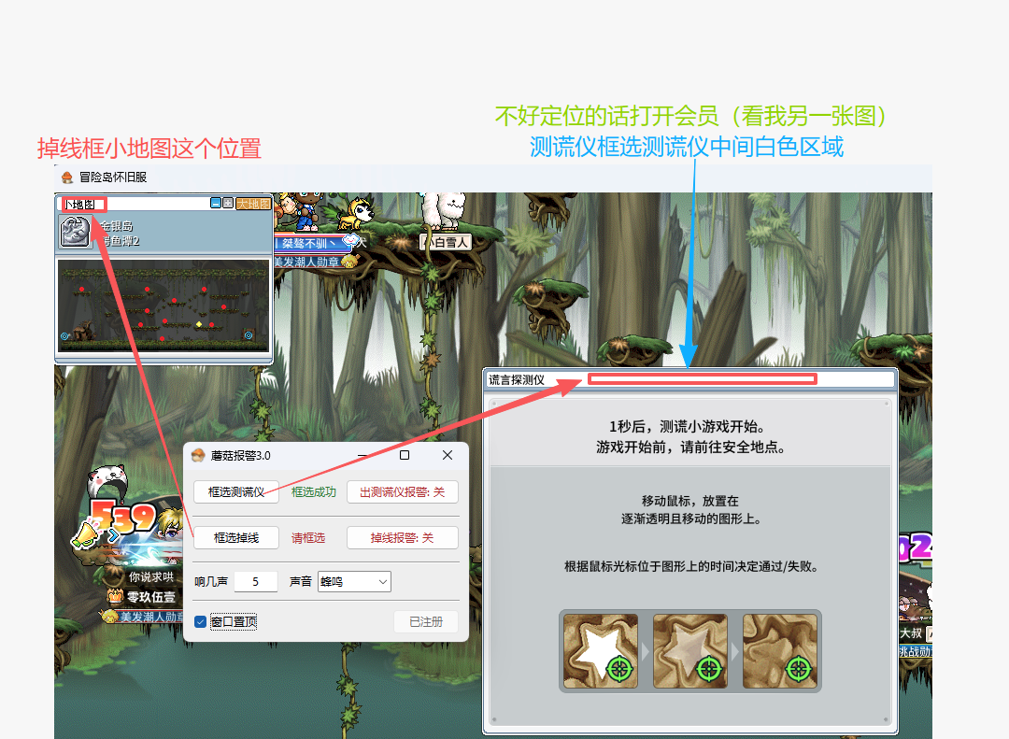The height and width of the screenshot is (739, 1009).
Task: Click the 冒险岛怀旧服 game window icon
Action: click(x=67, y=177)
